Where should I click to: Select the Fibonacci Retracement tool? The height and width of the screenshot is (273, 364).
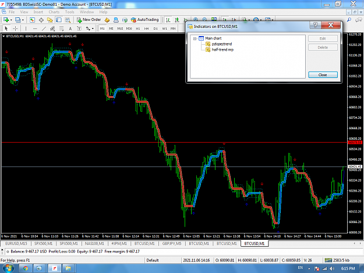coord(62,29)
